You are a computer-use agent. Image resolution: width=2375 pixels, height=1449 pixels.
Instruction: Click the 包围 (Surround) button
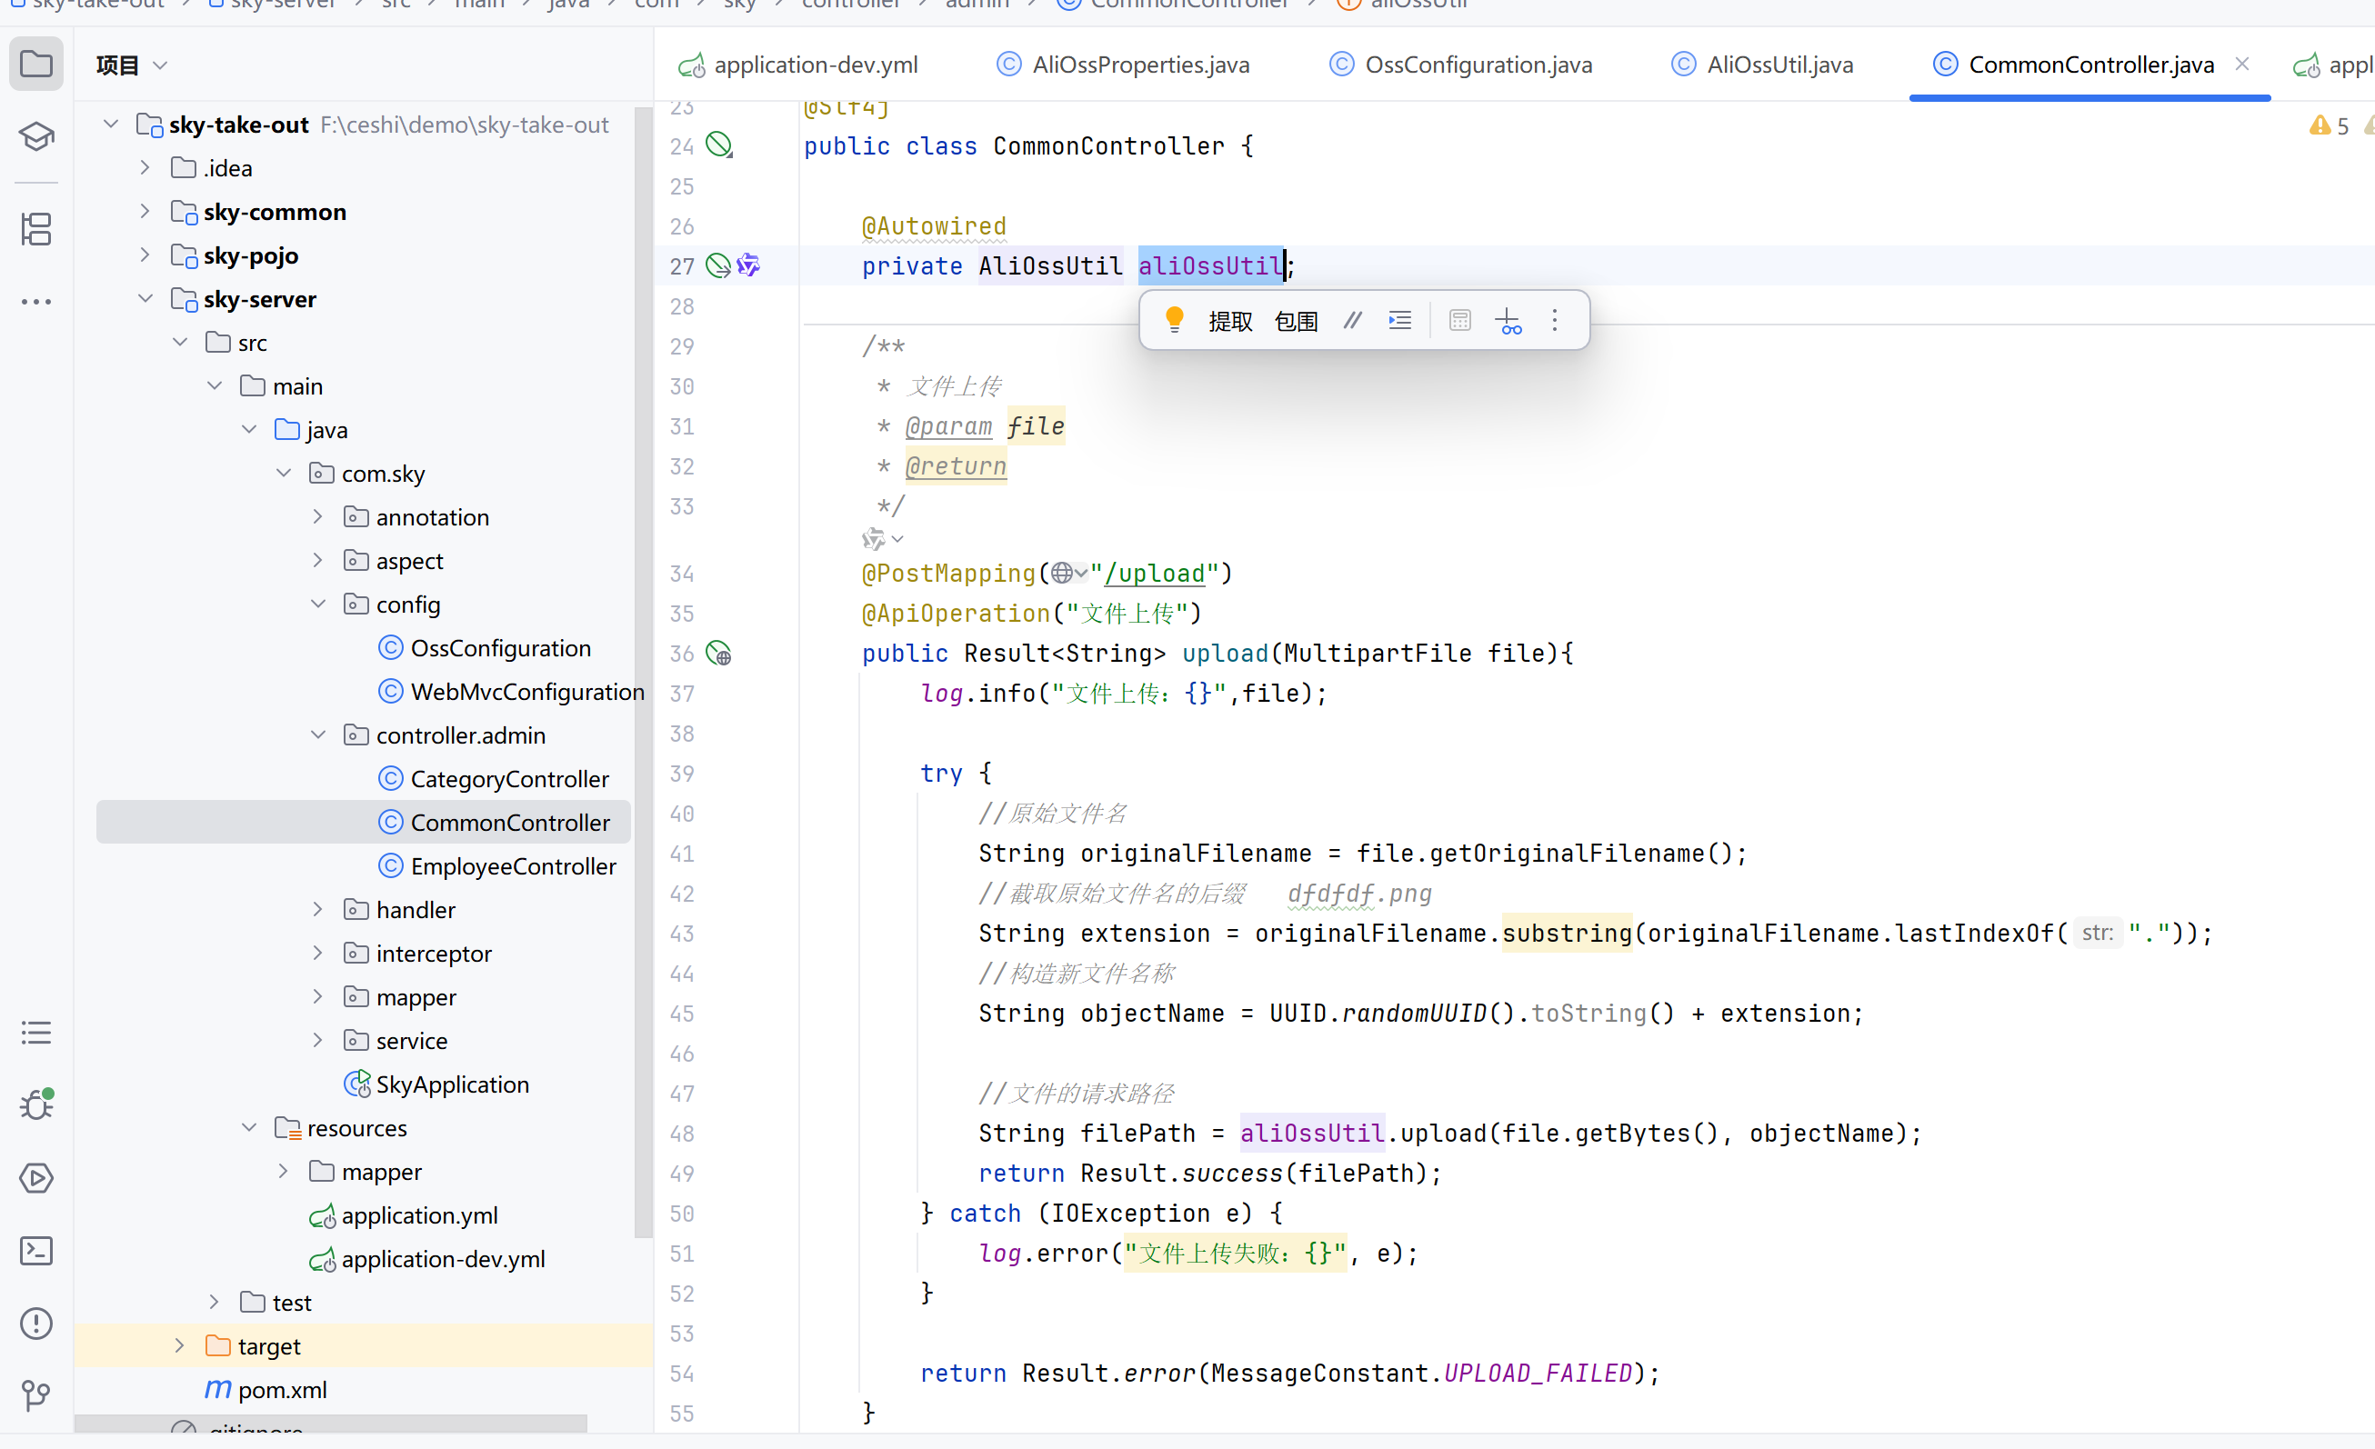tap(1297, 321)
